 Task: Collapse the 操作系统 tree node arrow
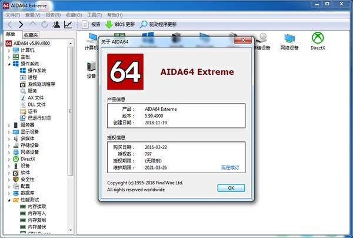(9, 64)
